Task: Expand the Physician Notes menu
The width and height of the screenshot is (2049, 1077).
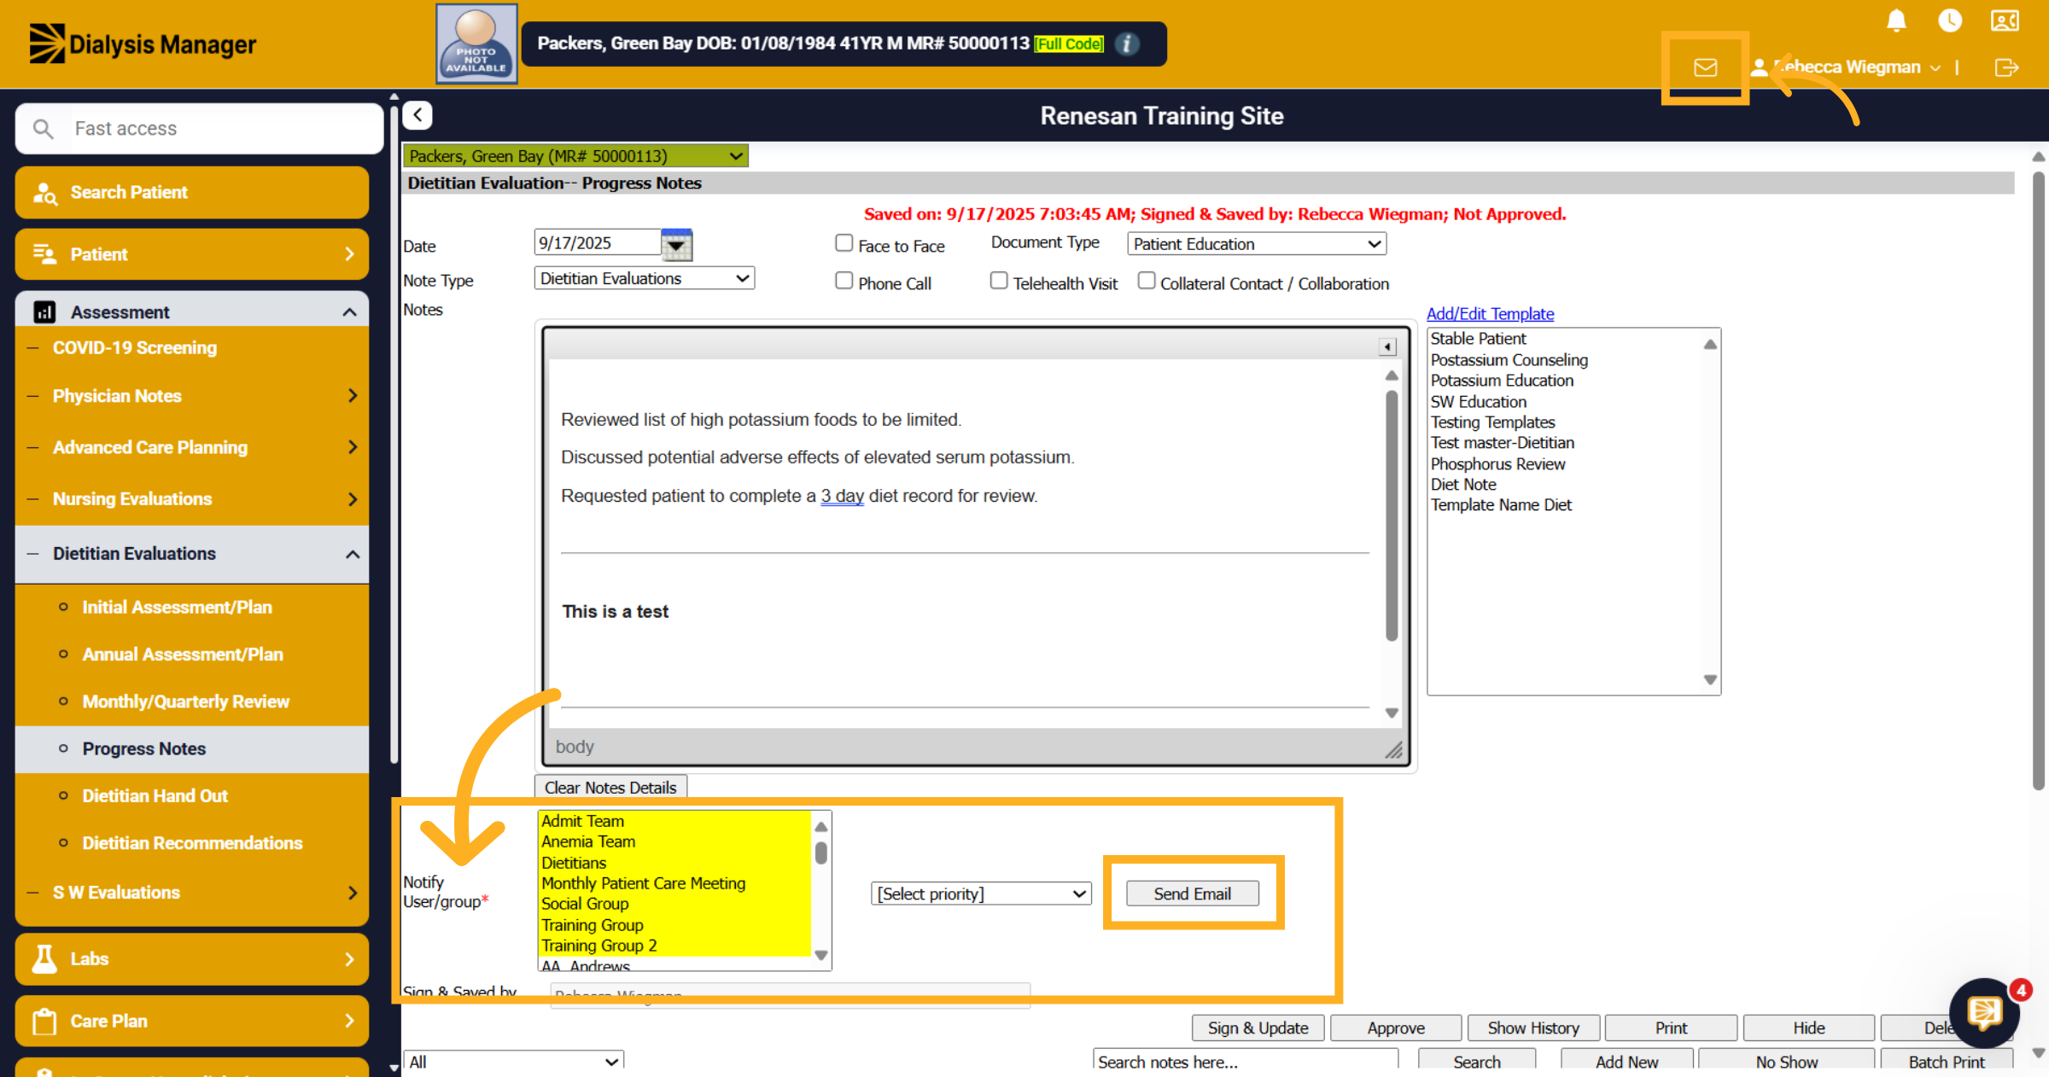Action: [192, 396]
